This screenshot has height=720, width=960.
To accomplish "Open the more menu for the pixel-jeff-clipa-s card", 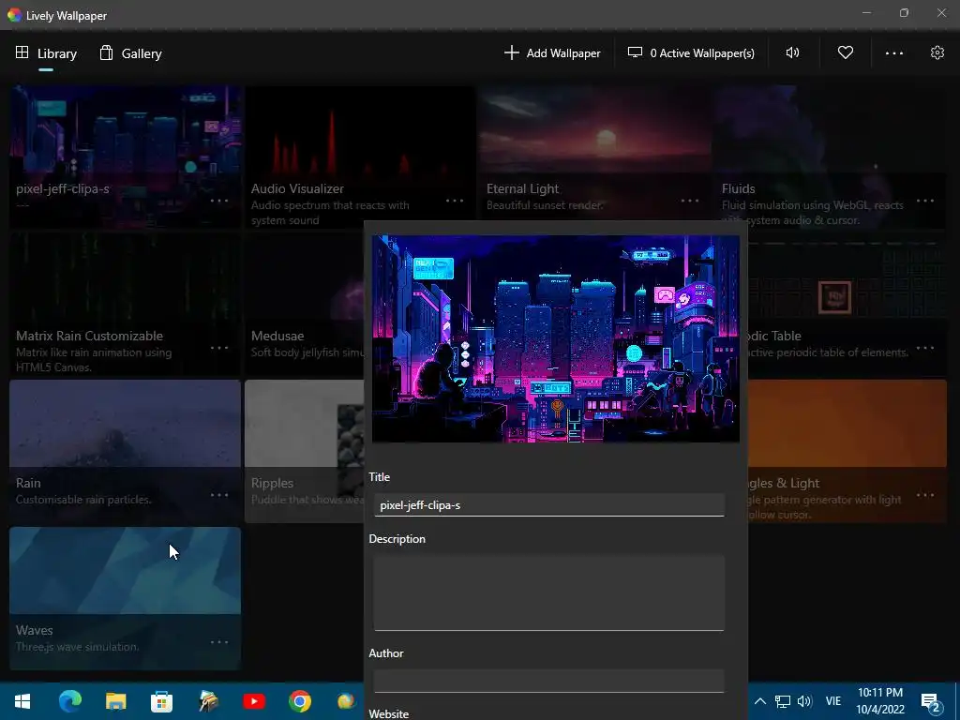I will [219, 201].
